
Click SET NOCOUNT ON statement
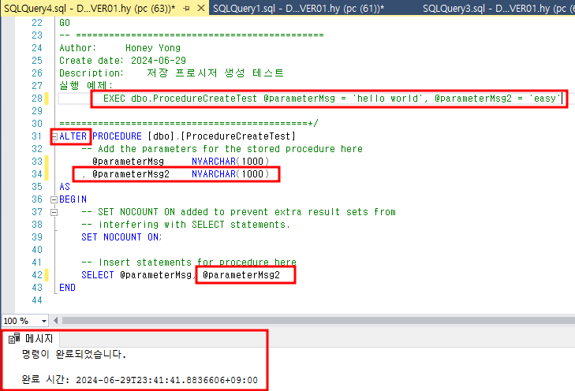(121, 237)
